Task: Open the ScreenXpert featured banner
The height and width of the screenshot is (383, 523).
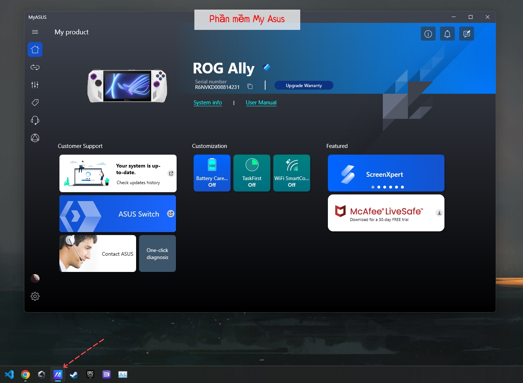Action: (x=386, y=173)
